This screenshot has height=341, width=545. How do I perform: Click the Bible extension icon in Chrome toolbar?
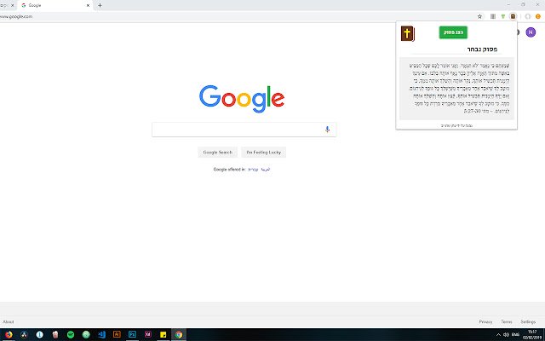point(513,16)
